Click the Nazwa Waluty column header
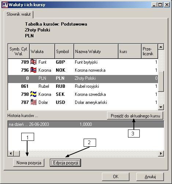 tap(96, 51)
